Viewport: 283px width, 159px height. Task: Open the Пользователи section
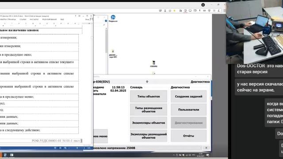pos(189,110)
